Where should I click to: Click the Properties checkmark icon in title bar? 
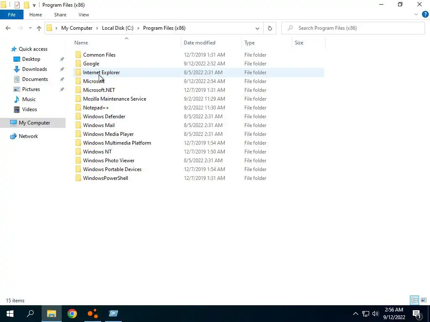click(x=17, y=5)
